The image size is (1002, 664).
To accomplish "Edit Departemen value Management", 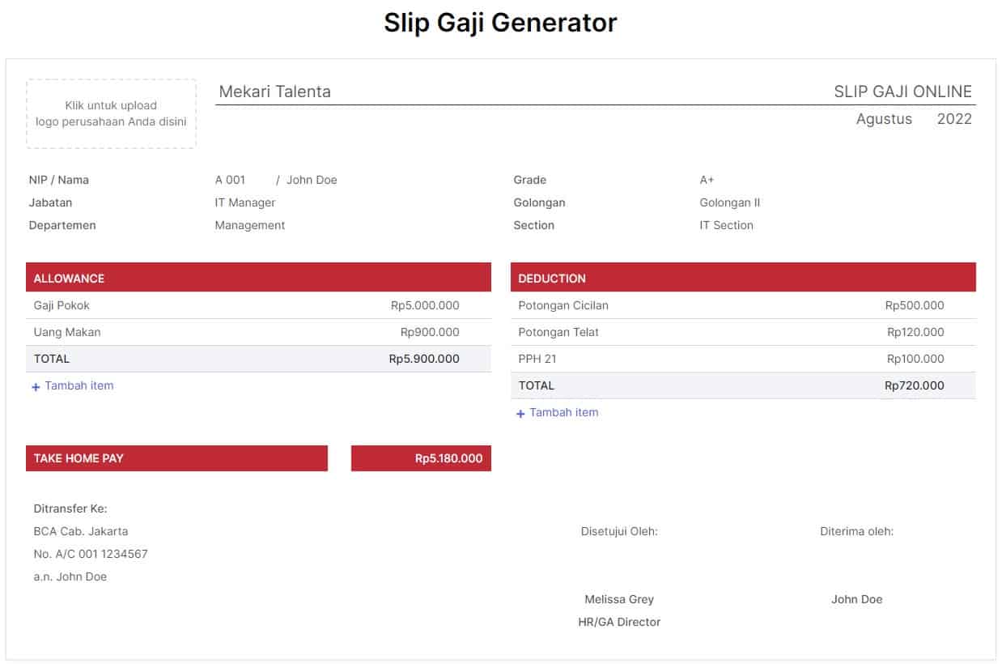I will tap(250, 225).
